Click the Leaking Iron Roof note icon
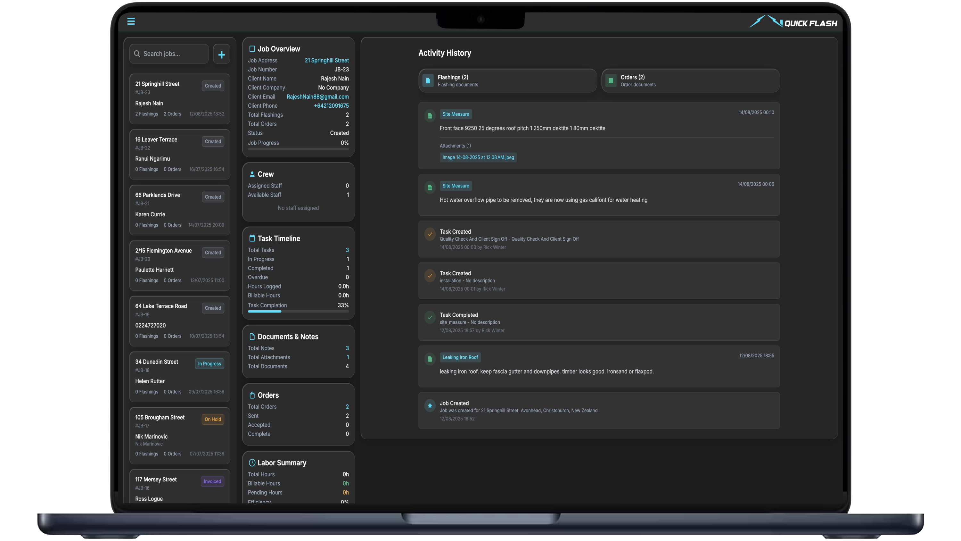The image size is (961, 541). pyautogui.click(x=430, y=359)
